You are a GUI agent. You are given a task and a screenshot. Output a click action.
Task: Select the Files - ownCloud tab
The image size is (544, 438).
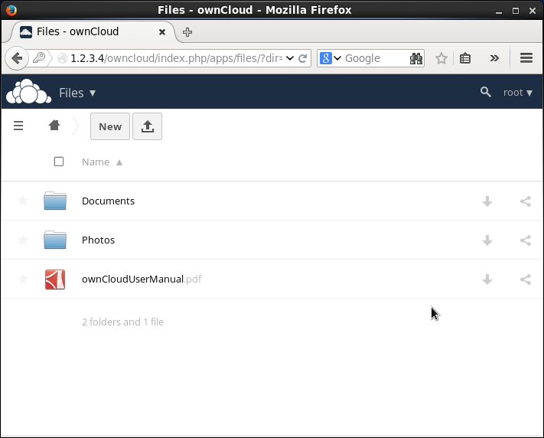[93, 31]
